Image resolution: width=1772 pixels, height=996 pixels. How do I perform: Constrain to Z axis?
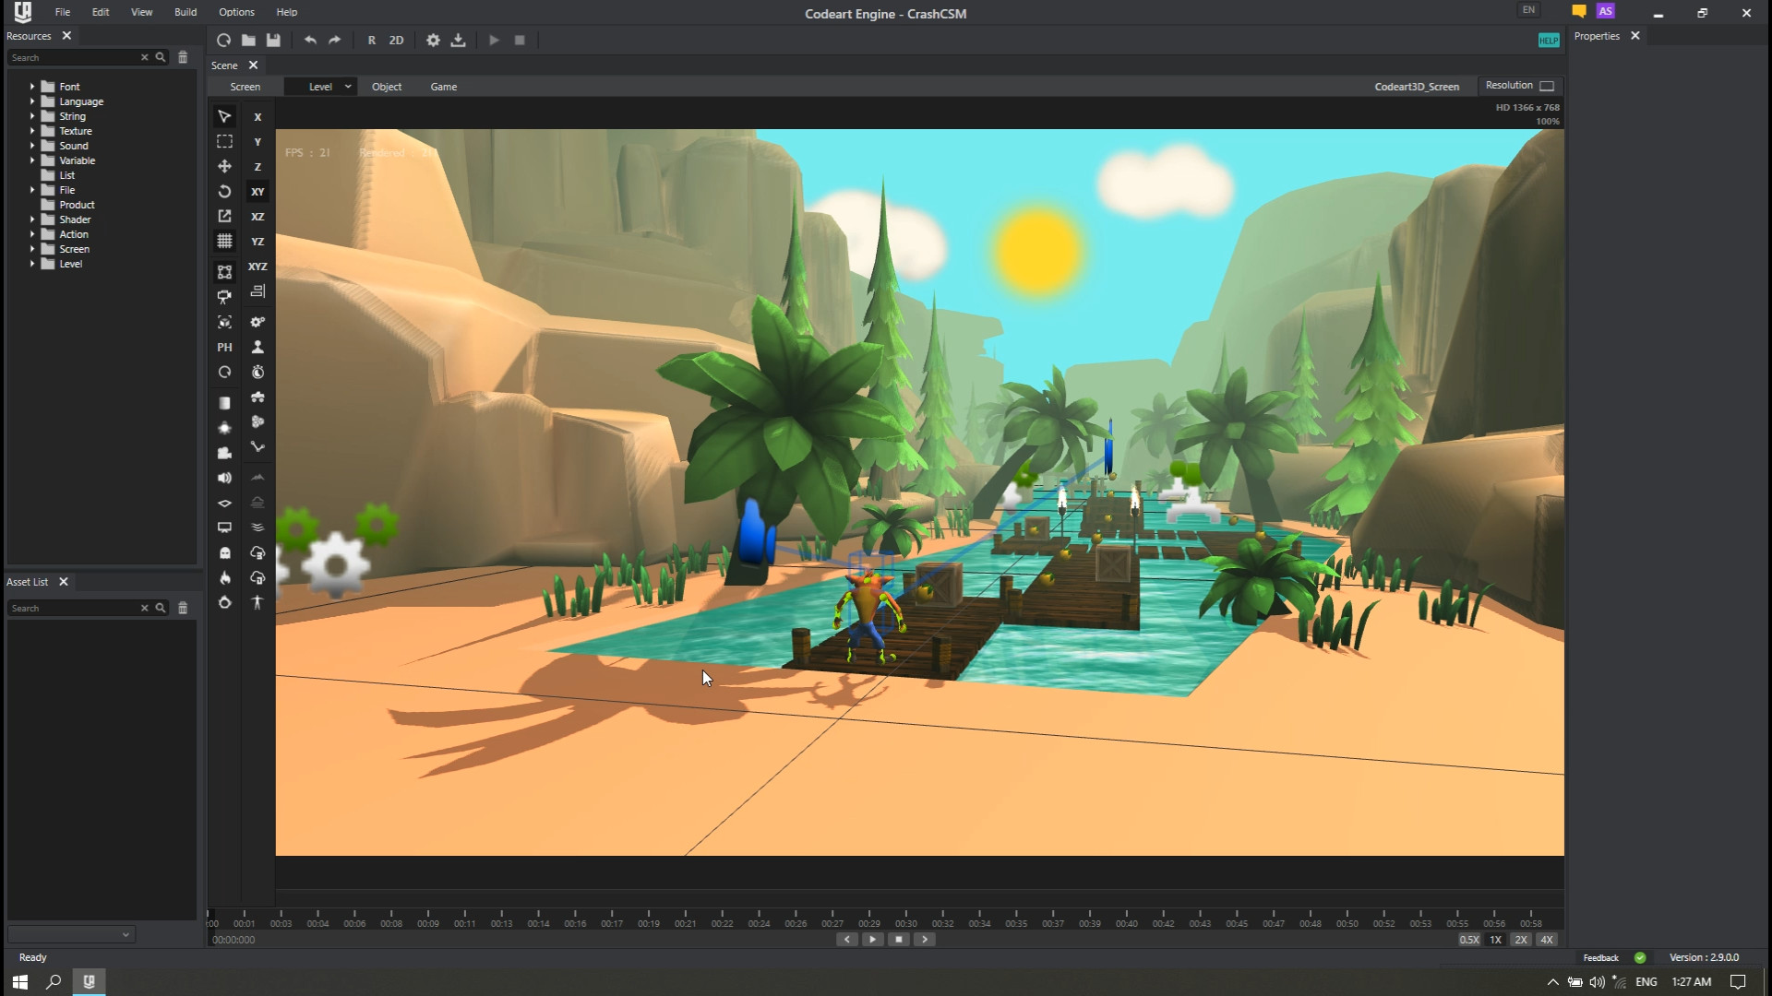coord(257,167)
